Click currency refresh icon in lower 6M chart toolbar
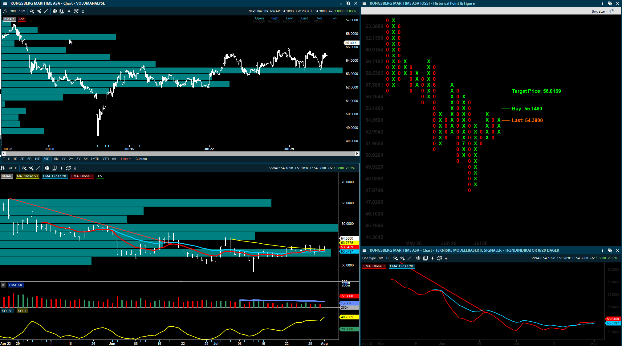This screenshot has height=346, width=622. pos(68,168)
